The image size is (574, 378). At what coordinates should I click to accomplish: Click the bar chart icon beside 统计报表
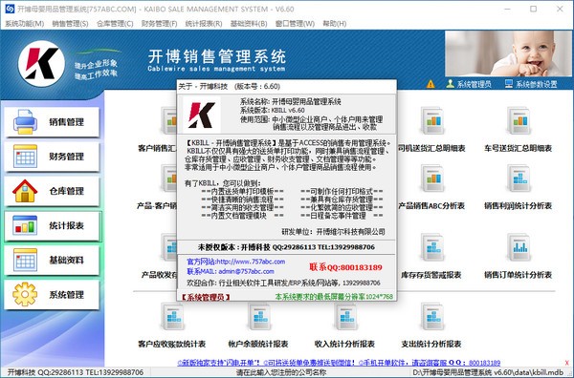click(25, 225)
